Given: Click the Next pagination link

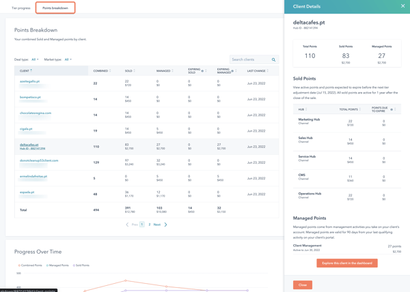Looking at the screenshot, I should coord(157,224).
